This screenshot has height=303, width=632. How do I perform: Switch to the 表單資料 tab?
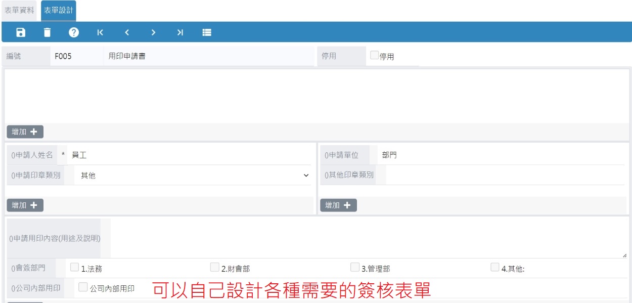click(20, 9)
